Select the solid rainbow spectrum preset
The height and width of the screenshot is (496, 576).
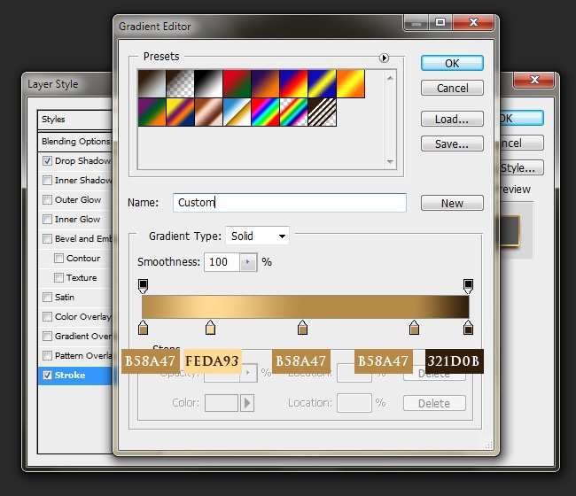coord(265,112)
